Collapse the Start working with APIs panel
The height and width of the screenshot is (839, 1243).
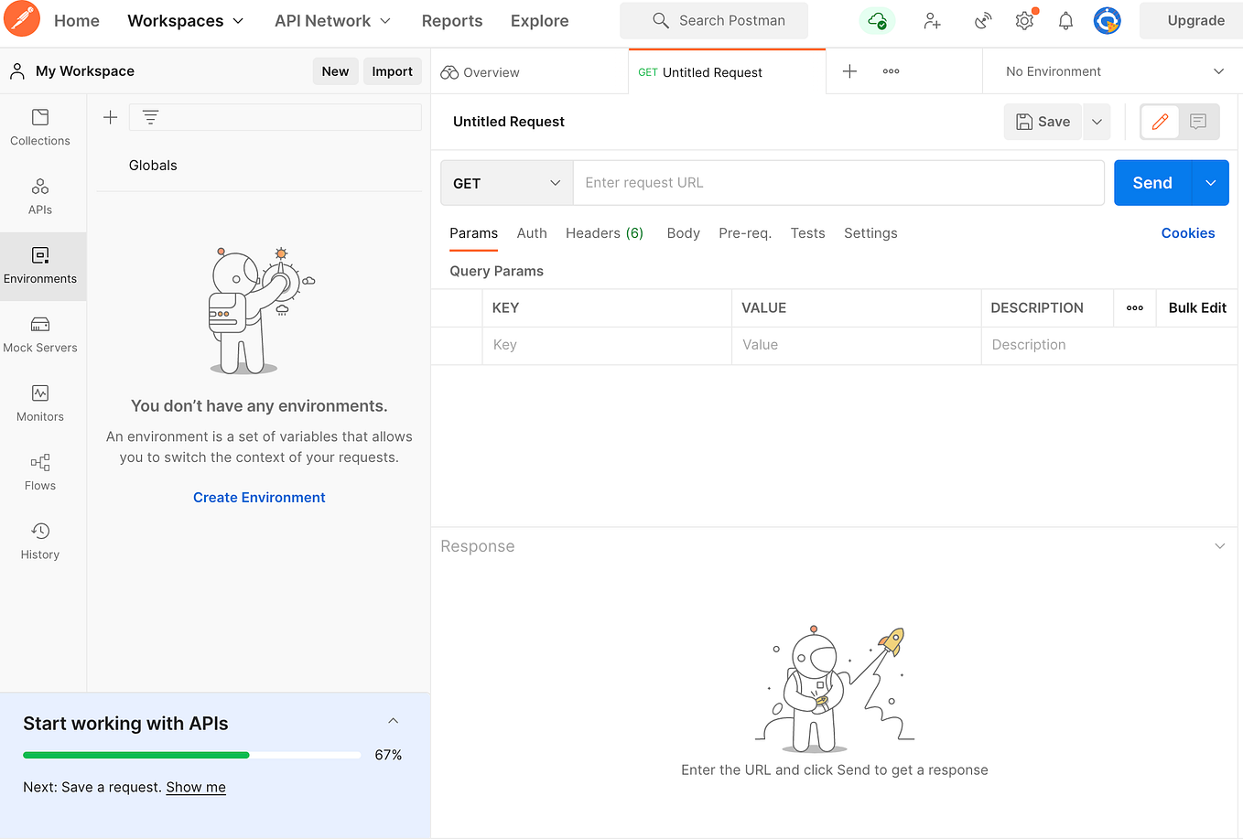tap(393, 720)
